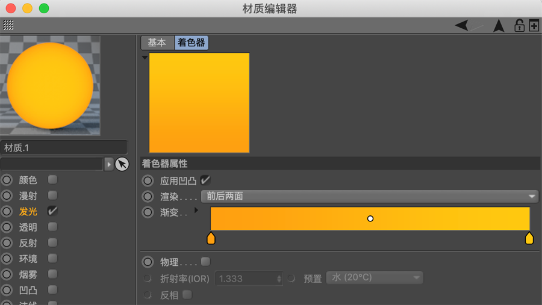542x305 pixels.
Task: Select the 烟雾 channel label
Action: (28, 274)
